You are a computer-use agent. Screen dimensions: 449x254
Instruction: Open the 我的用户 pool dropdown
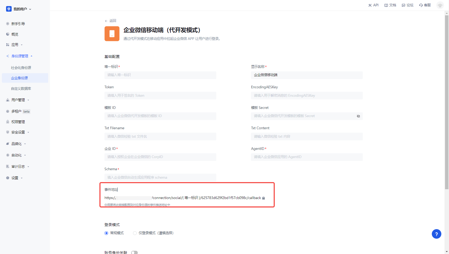tap(19, 9)
